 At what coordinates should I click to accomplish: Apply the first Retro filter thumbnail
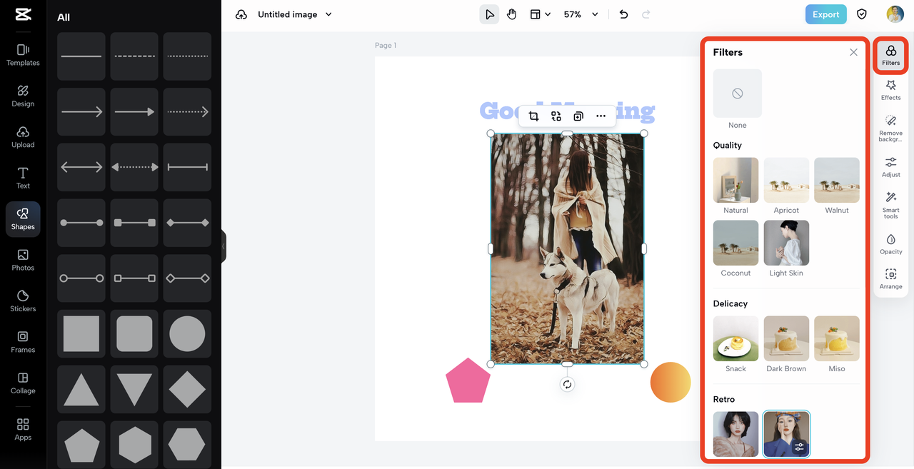735,434
